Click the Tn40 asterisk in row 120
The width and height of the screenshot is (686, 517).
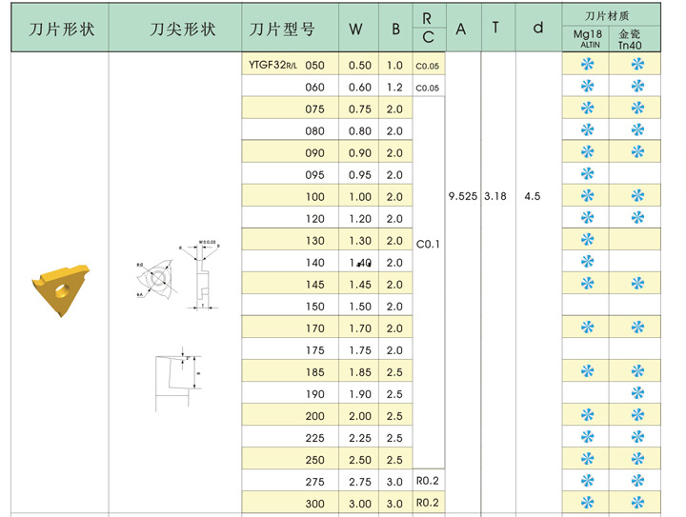coord(637,217)
